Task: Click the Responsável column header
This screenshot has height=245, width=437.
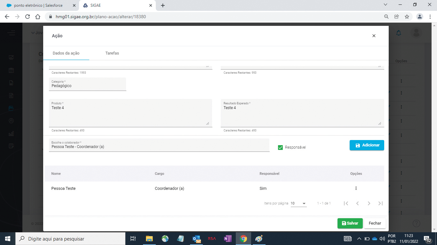Action: 269,174
